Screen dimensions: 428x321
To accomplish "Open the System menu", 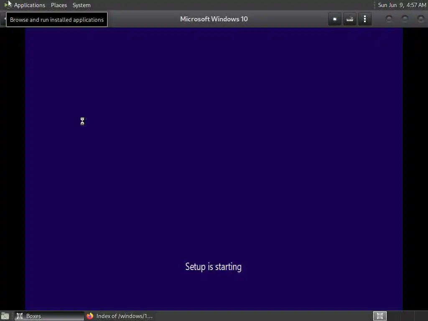I will tap(82, 5).
